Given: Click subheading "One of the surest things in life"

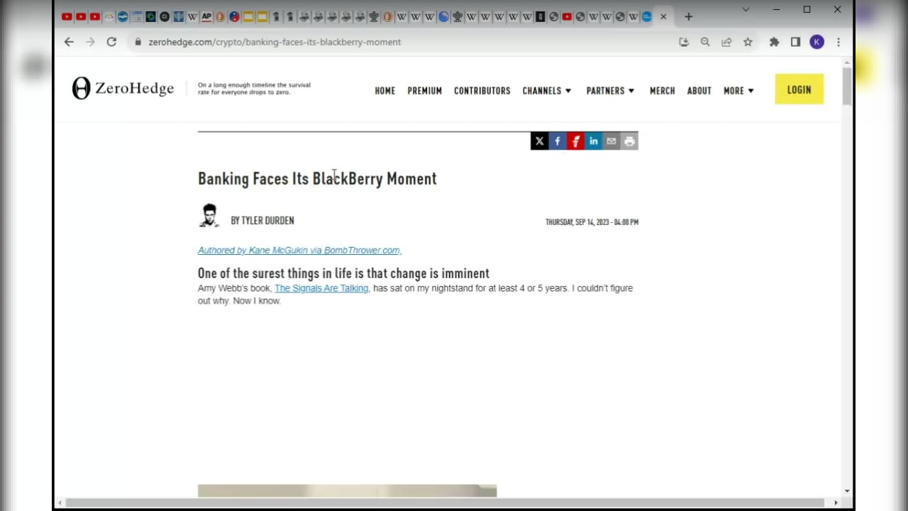Looking at the screenshot, I should pos(343,273).
